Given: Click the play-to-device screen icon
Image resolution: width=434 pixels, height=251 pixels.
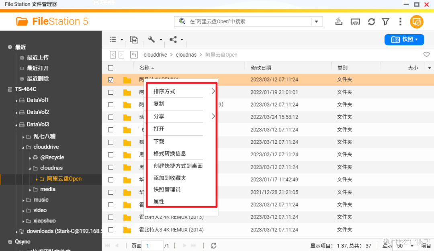Looking at the screenshot, I should point(355,22).
